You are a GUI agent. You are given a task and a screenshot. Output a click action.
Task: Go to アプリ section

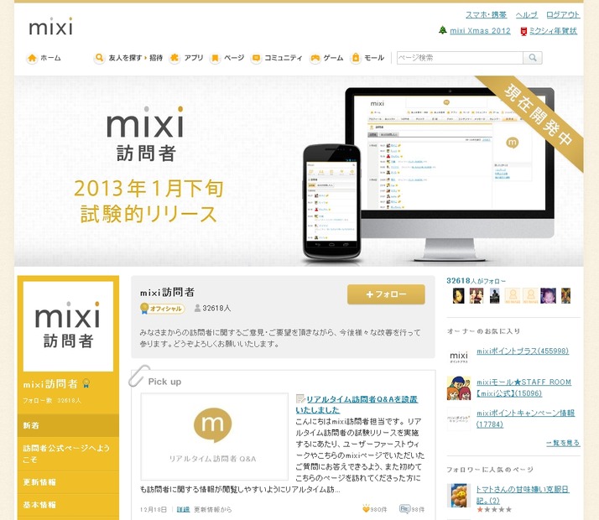coord(194,58)
